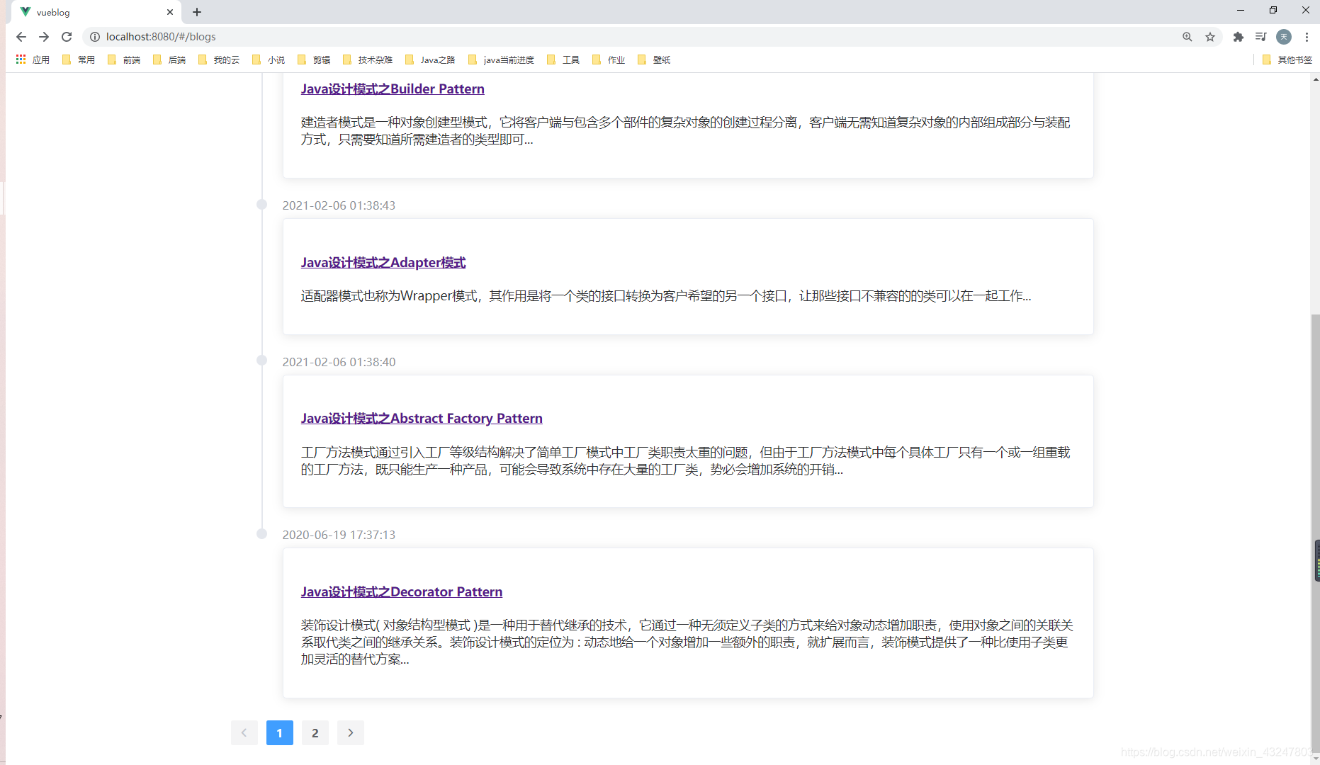The image size is (1320, 765).
Task: Open the 前端 bookmark folder
Action: pyautogui.click(x=124, y=59)
